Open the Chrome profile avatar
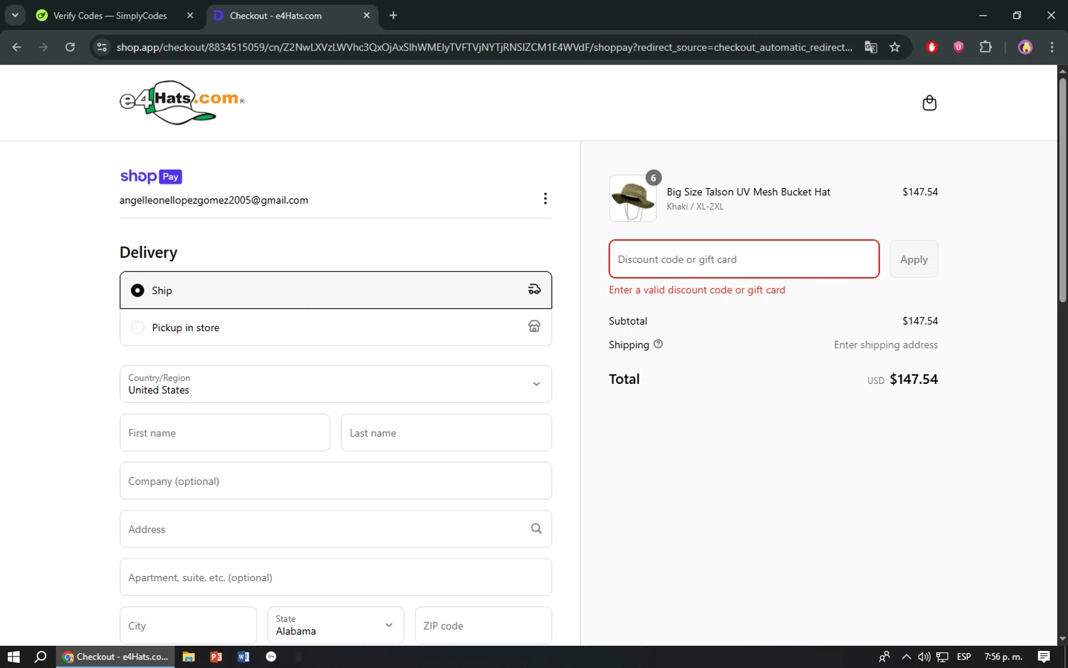 pyautogui.click(x=1025, y=47)
